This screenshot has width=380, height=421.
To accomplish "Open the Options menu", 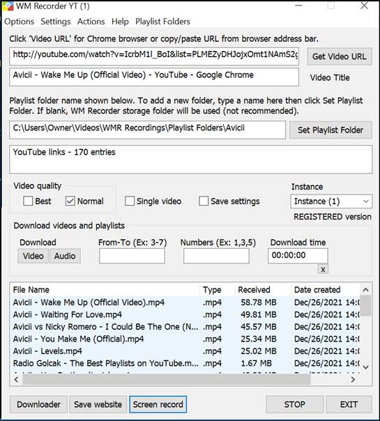I will pos(19,22).
